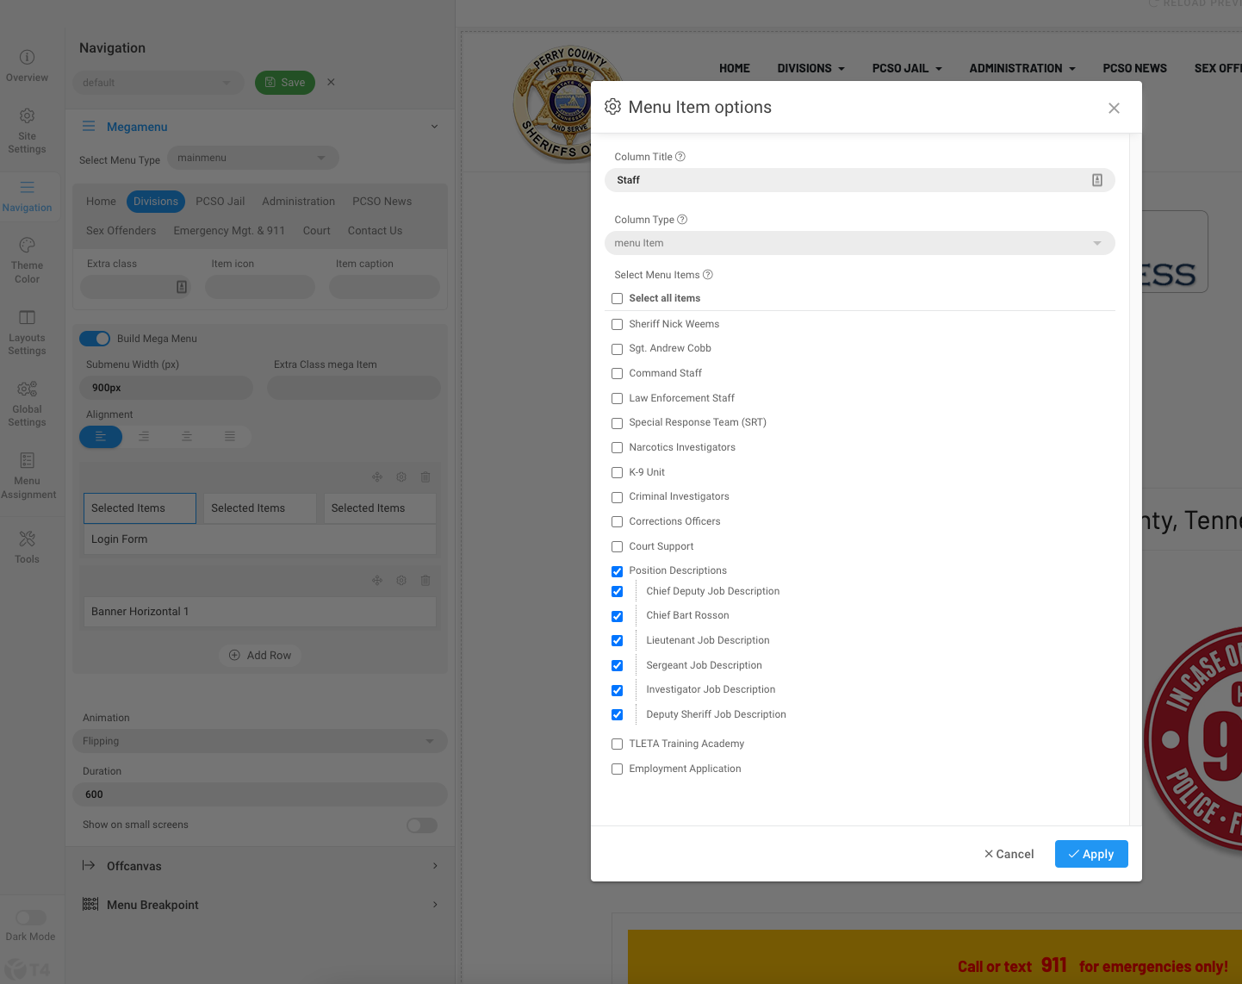Click help icon beside Column Type
Screen dimensions: 1242x984
pos(682,220)
